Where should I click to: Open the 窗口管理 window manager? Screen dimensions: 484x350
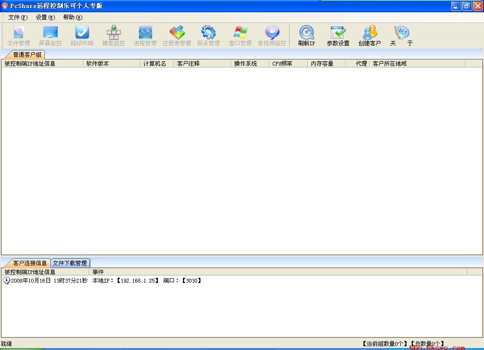click(240, 35)
